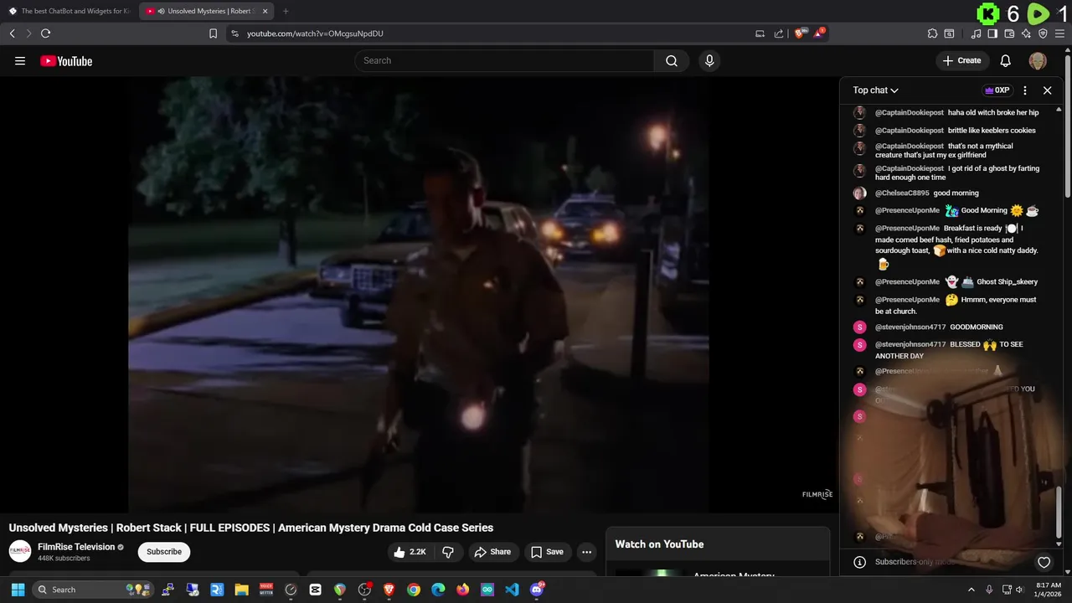This screenshot has height=603, width=1072.
Task: Open the Windows Start menu
Action: click(18, 590)
